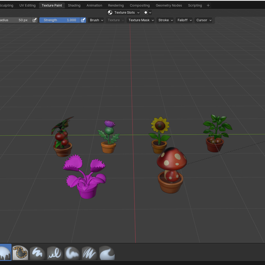
Task: Select the dripping paint brush thumbnail
Action: pos(6,253)
